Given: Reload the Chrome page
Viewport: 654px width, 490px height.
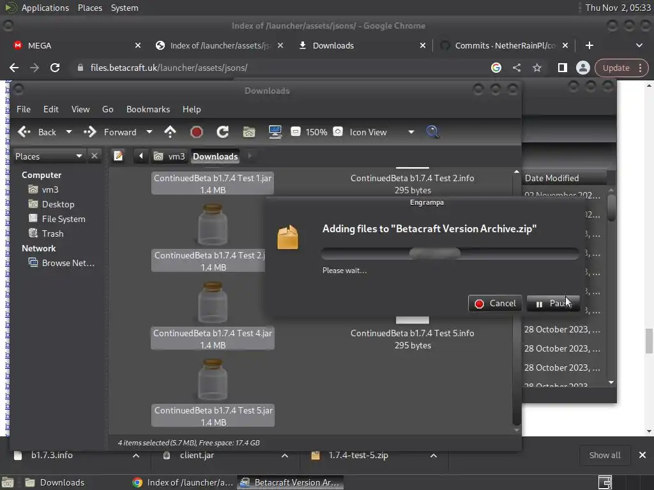Looking at the screenshot, I should click(x=55, y=68).
